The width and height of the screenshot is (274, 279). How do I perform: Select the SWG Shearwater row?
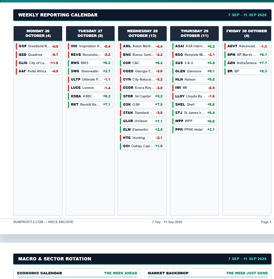point(90,71)
